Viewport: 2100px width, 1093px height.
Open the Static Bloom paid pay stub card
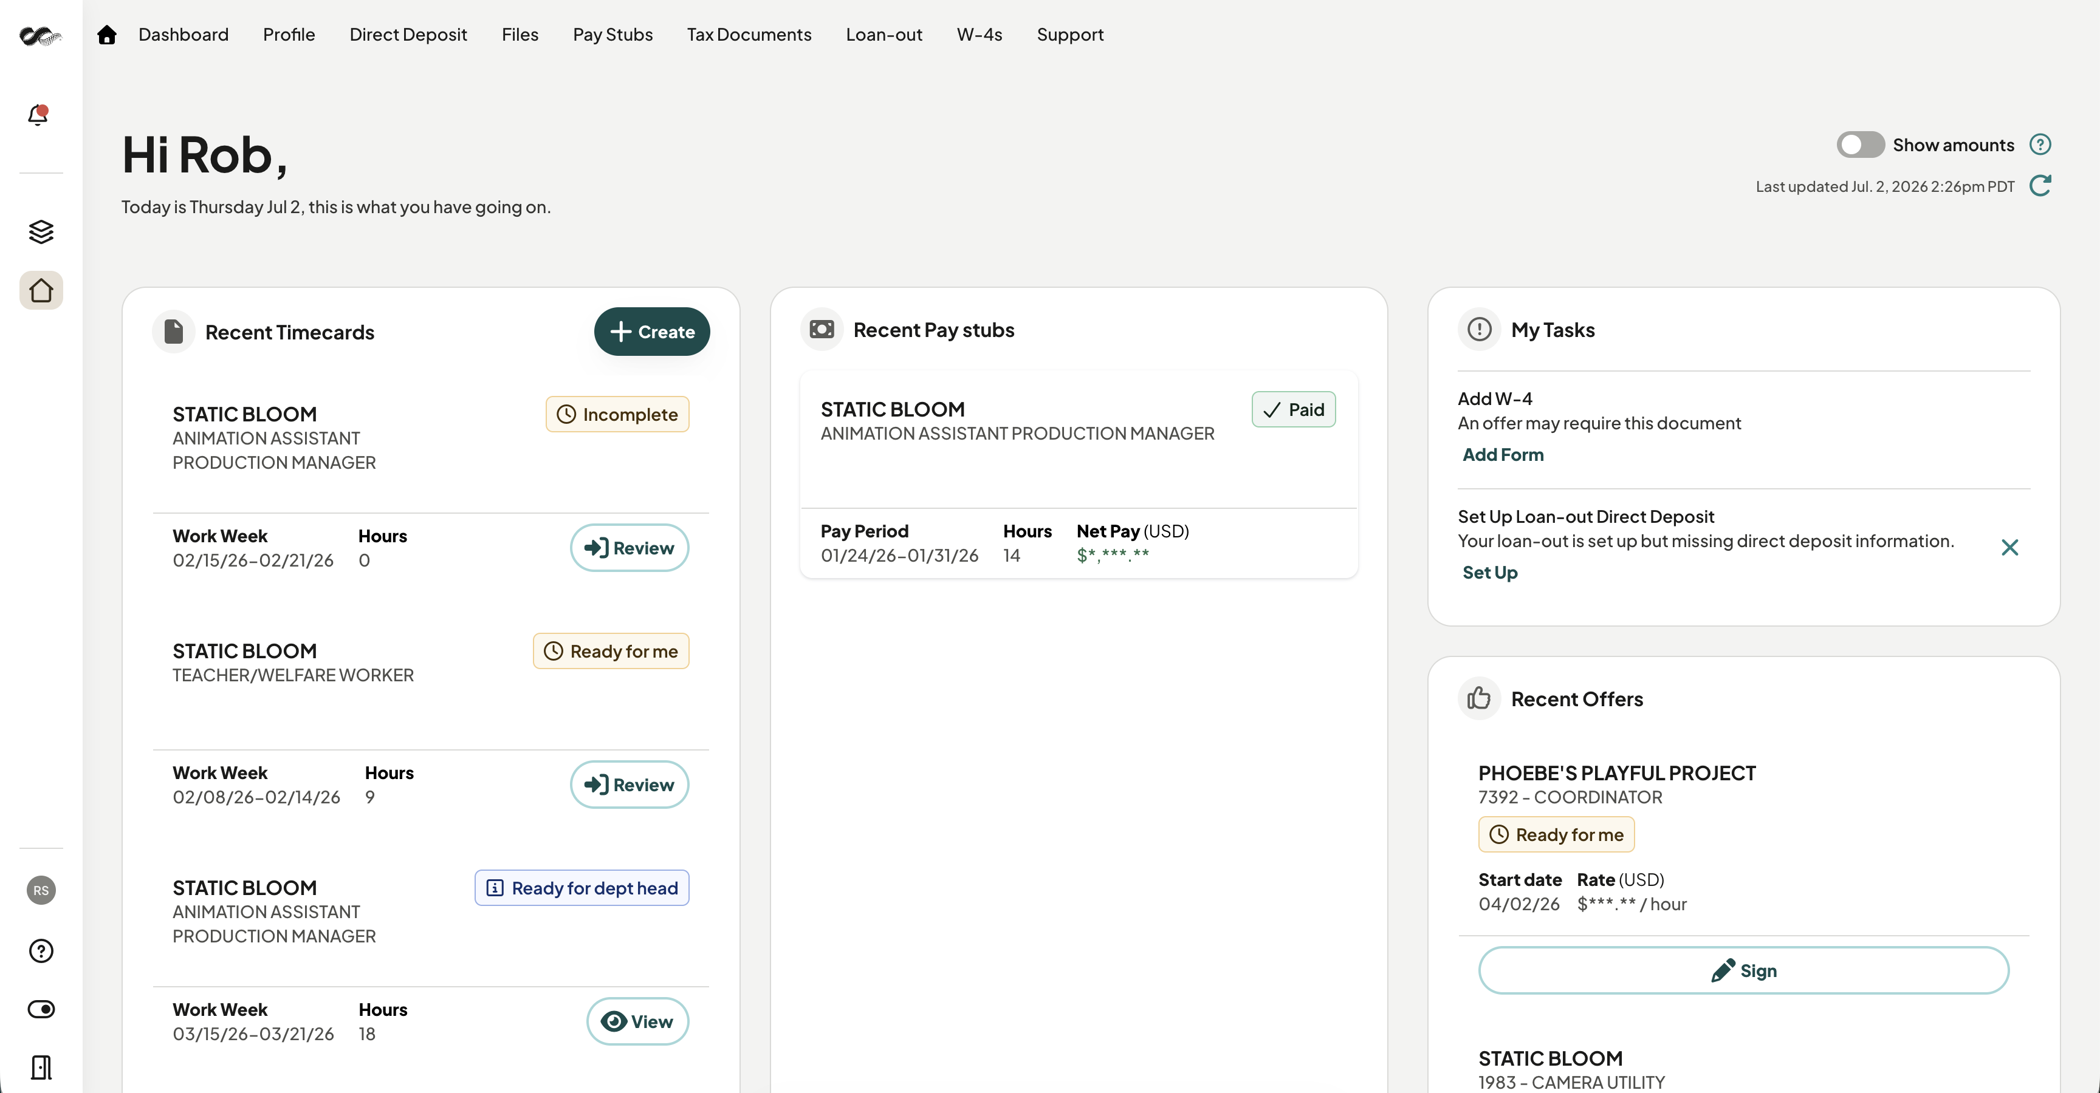1079,475
